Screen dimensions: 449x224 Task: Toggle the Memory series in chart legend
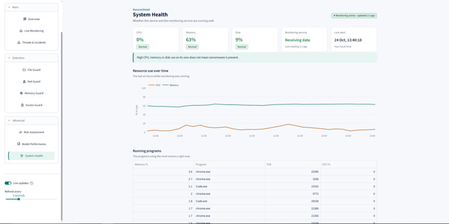click(x=170, y=85)
